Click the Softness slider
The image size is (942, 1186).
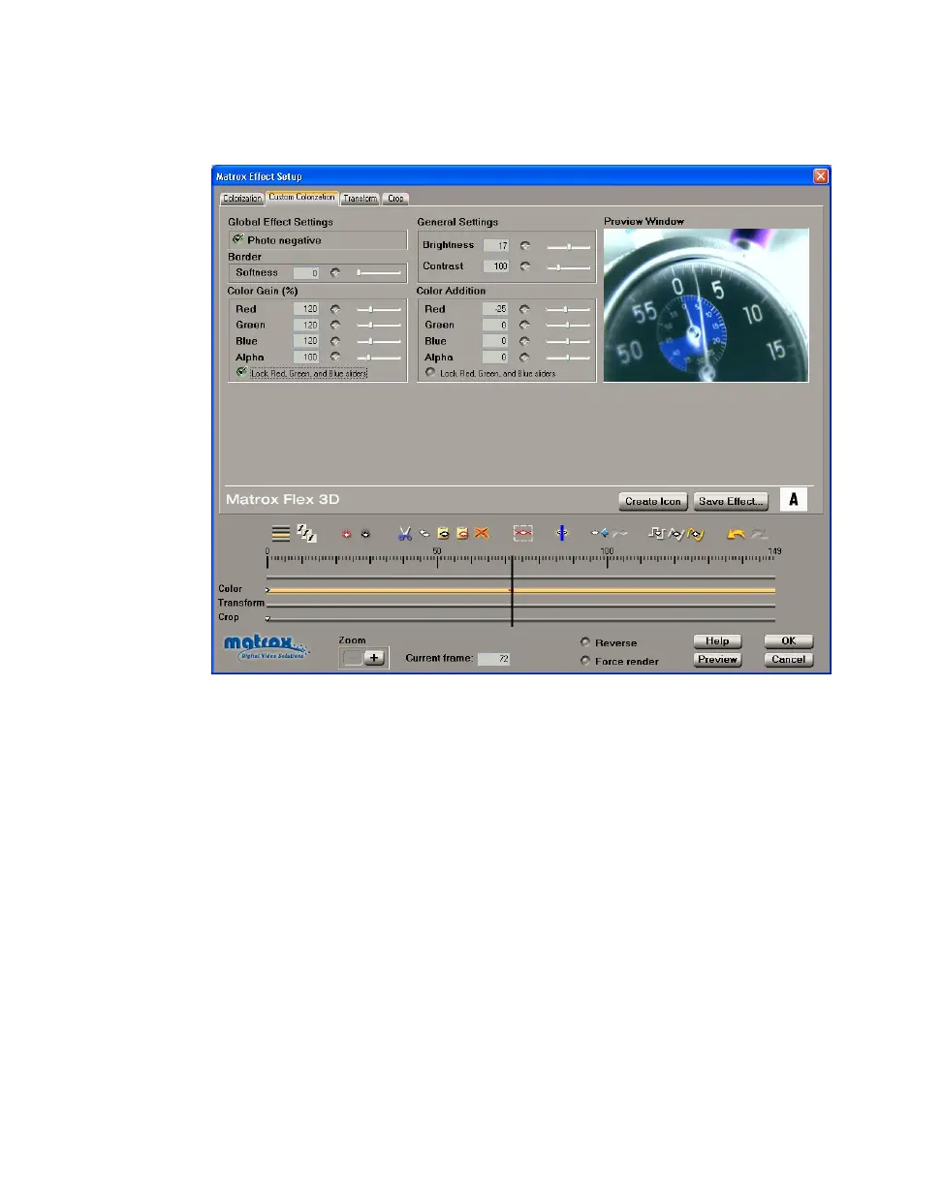pyautogui.click(x=377, y=272)
